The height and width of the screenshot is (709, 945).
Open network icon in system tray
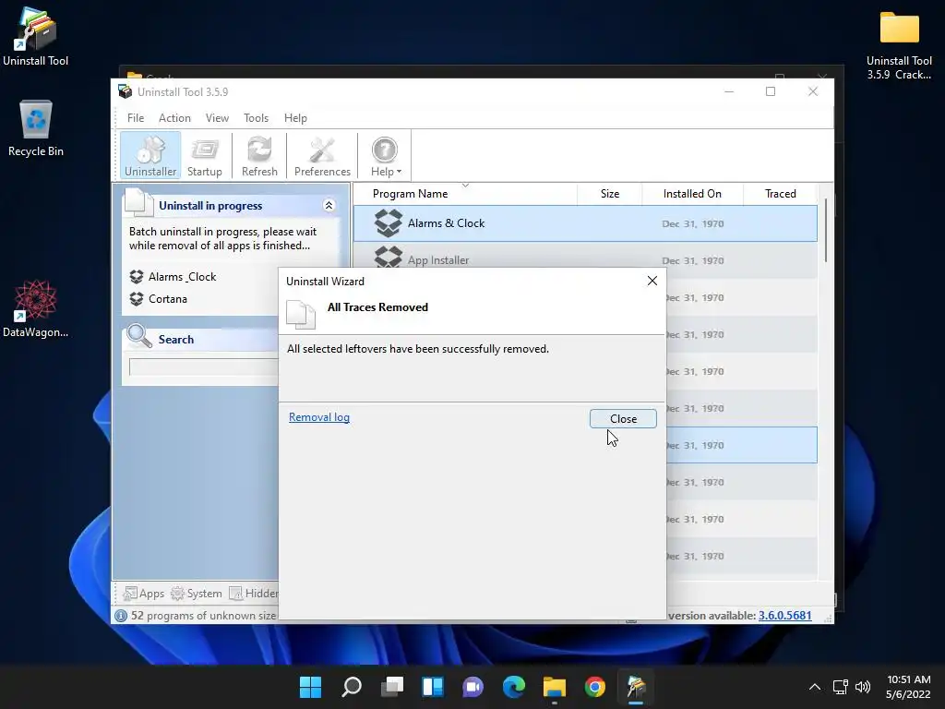click(x=840, y=687)
